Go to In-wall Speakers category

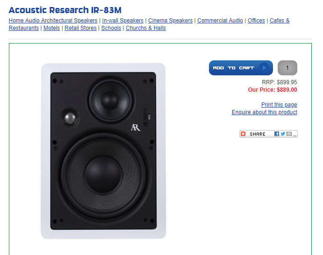[122, 21]
